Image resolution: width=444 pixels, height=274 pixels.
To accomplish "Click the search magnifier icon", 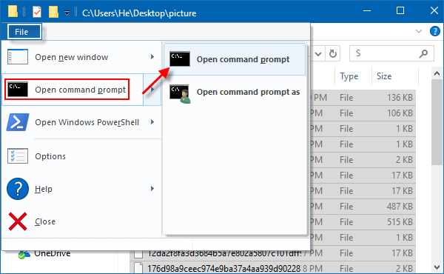I will [x=423, y=53].
